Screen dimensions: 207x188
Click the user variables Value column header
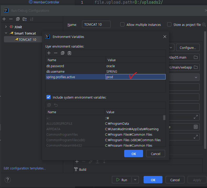[x=135, y=60]
